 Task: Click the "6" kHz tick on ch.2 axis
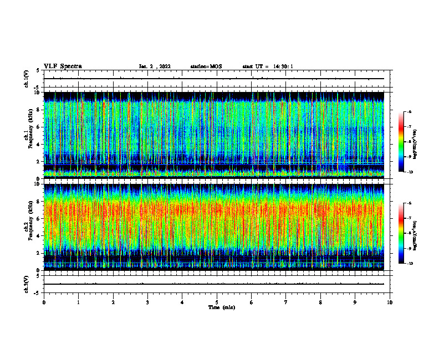tap(38, 219)
